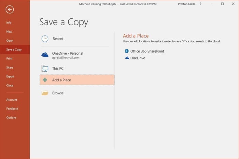Click Close in the sidebar menu

15,85
